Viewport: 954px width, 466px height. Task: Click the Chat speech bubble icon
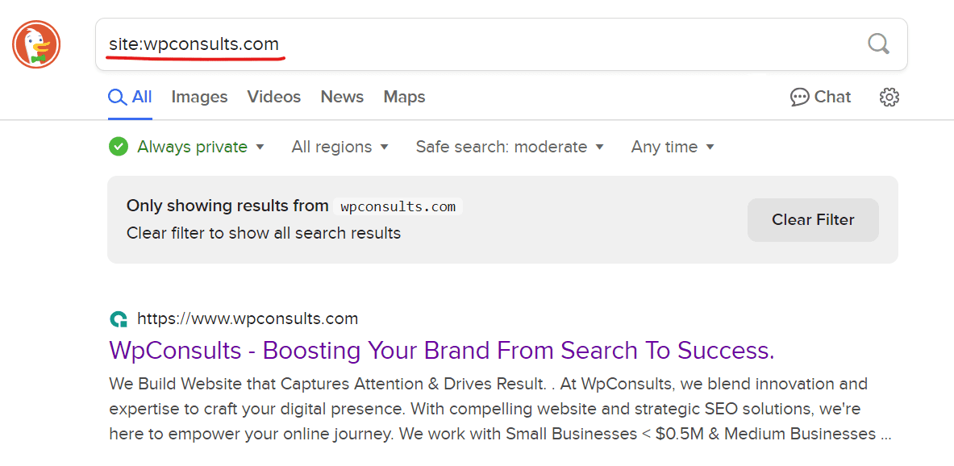(x=799, y=98)
